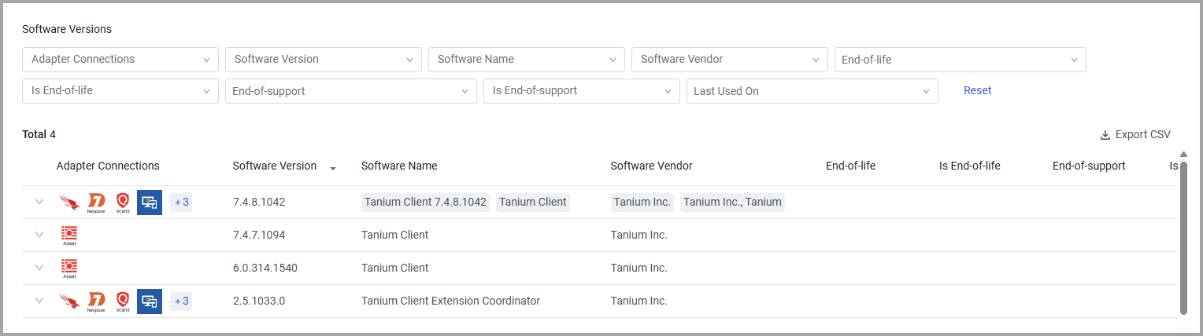Click version cell 6.0.314.1540
The image size is (1203, 336).
point(265,268)
